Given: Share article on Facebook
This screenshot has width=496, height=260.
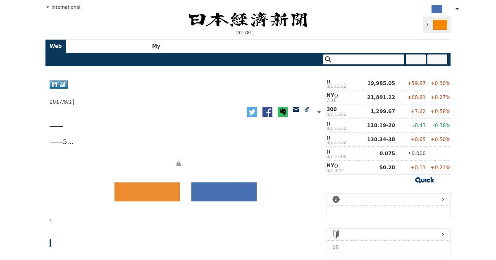Looking at the screenshot, I should tap(267, 112).
